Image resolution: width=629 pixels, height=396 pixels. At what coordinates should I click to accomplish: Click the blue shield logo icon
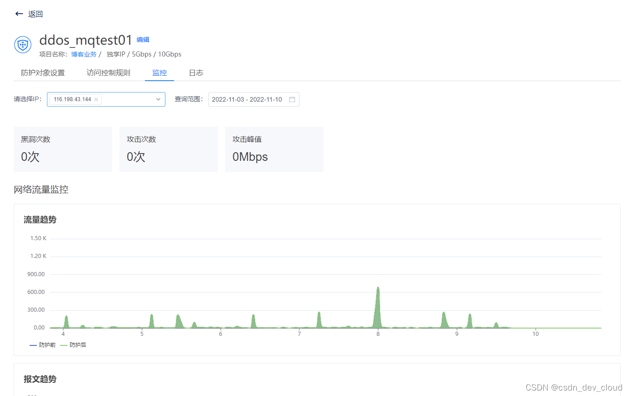(23, 45)
